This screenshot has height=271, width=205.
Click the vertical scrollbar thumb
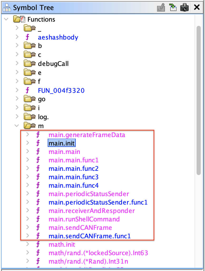(199, 100)
